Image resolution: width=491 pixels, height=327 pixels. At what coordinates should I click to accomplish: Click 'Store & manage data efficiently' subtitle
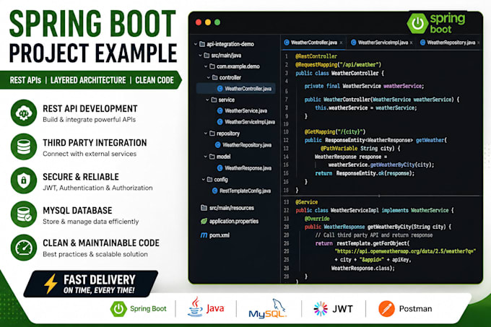click(91, 222)
